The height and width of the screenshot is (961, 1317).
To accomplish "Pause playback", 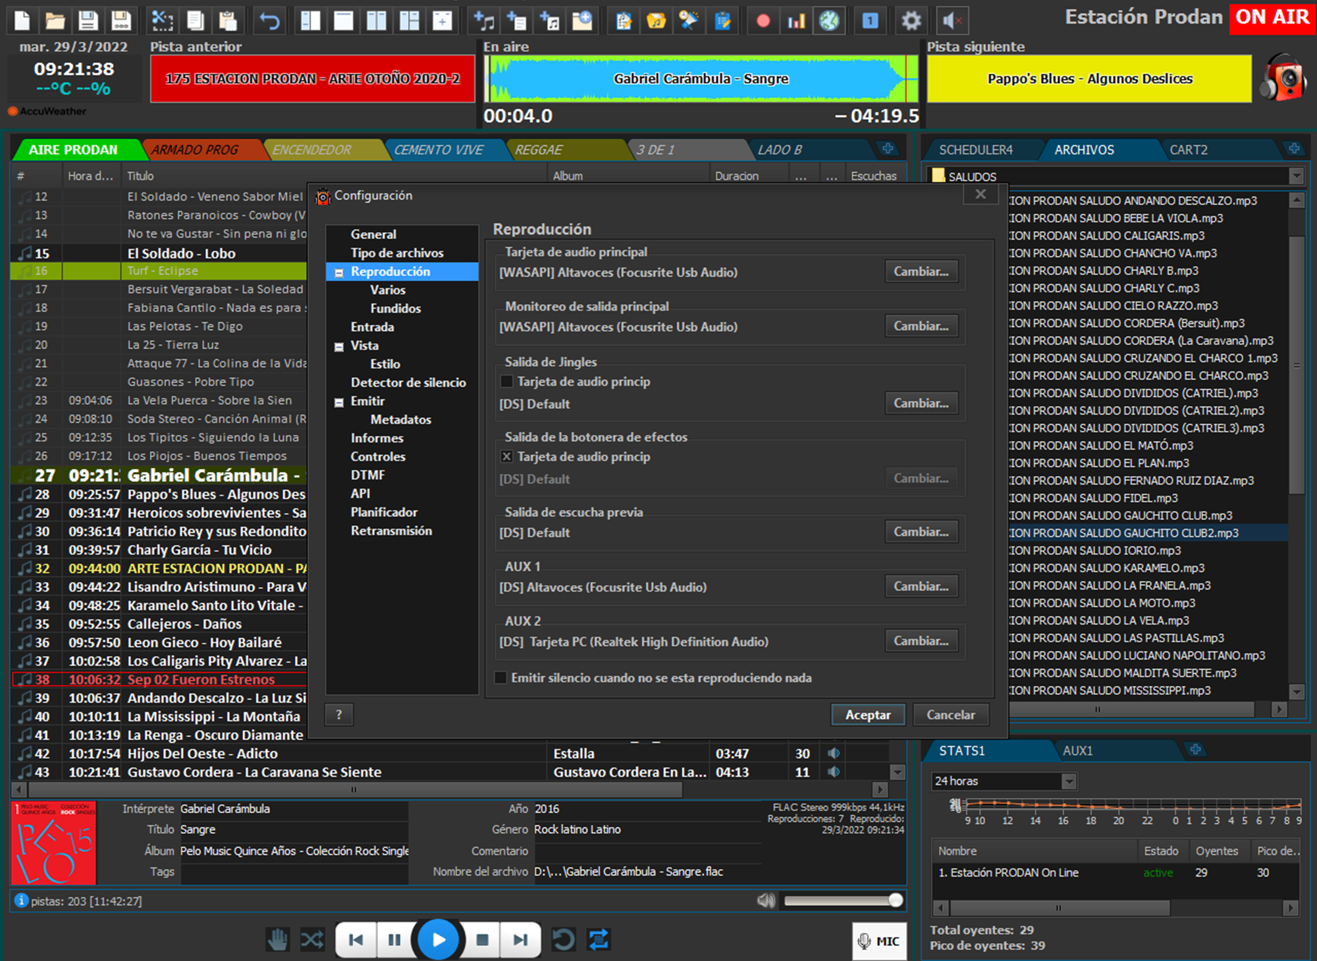I will point(394,939).
